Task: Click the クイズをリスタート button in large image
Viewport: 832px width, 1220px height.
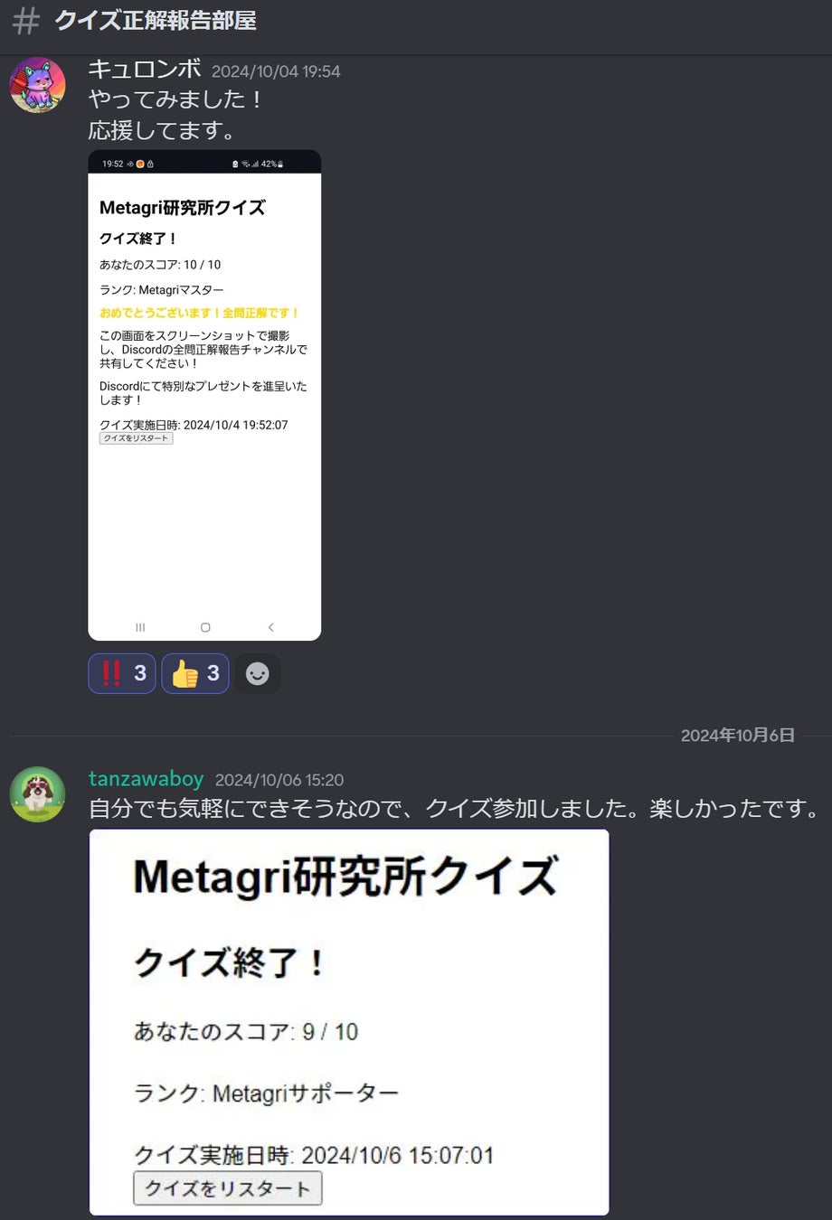Action: pos(228,1187)
